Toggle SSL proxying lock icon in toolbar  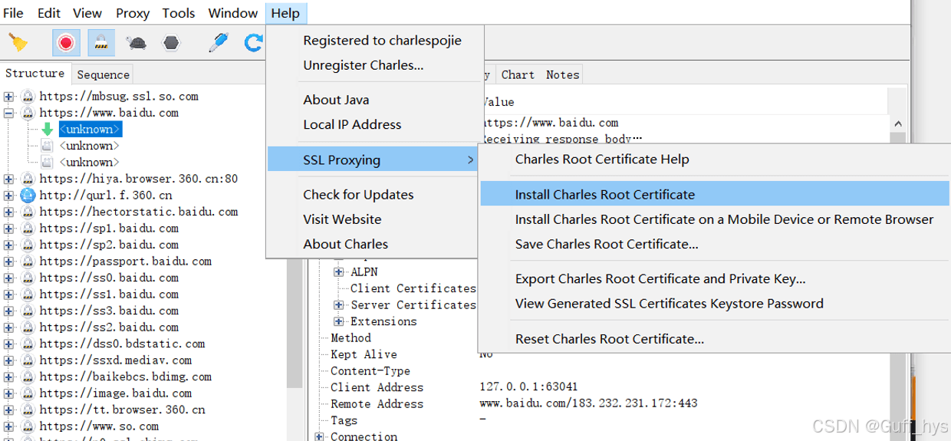pos(101,42)
